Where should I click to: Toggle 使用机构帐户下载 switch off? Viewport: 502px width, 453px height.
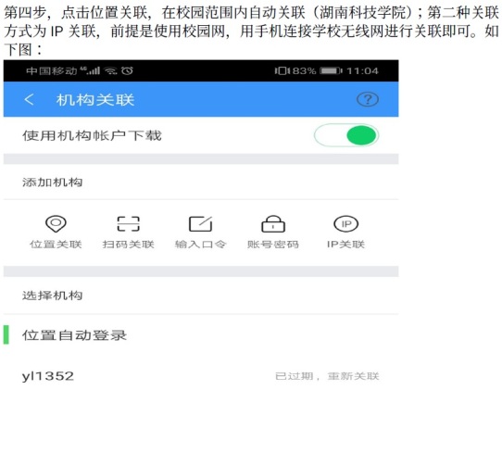coord(346,135)
